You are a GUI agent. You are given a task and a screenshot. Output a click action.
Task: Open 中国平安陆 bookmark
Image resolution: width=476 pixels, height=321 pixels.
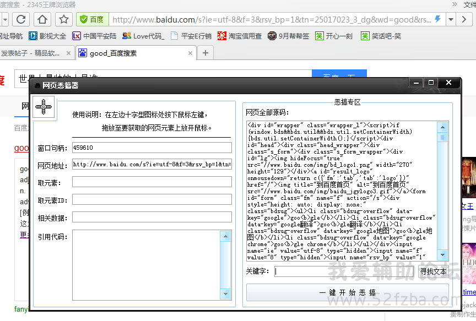click(94, 36)
